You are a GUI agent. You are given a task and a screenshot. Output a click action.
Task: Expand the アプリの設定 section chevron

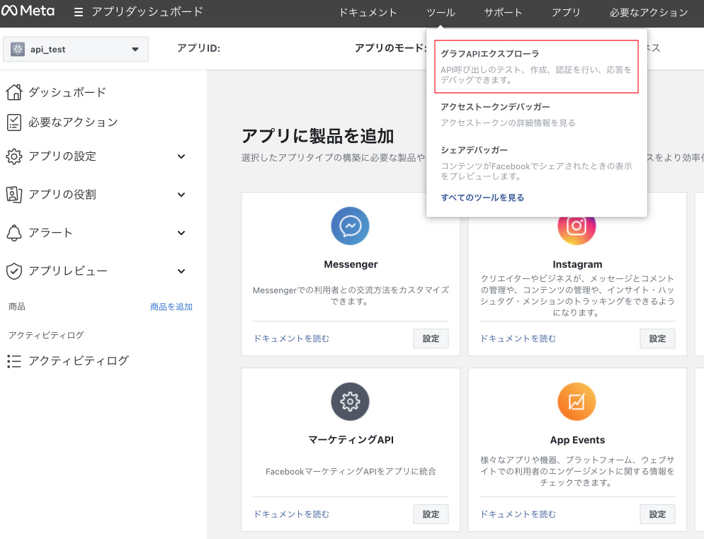(181, 157)
